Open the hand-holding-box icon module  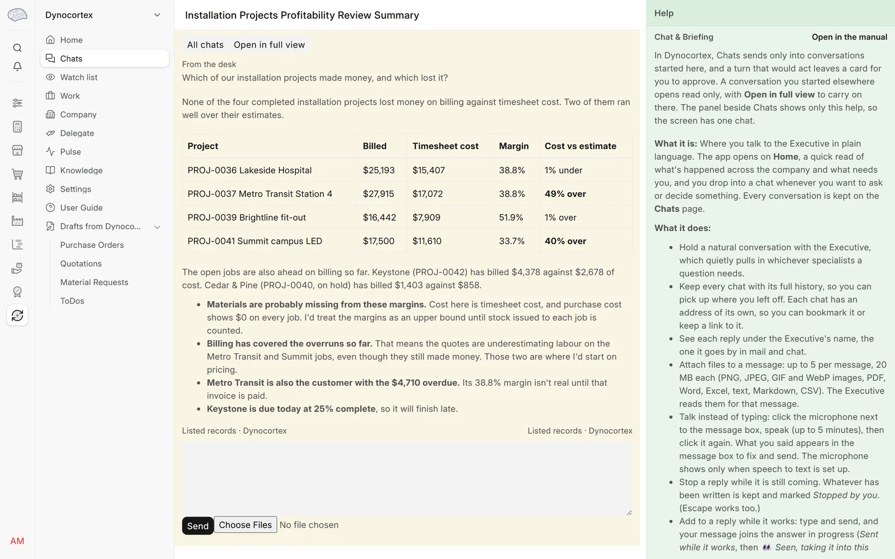(17, 268)
